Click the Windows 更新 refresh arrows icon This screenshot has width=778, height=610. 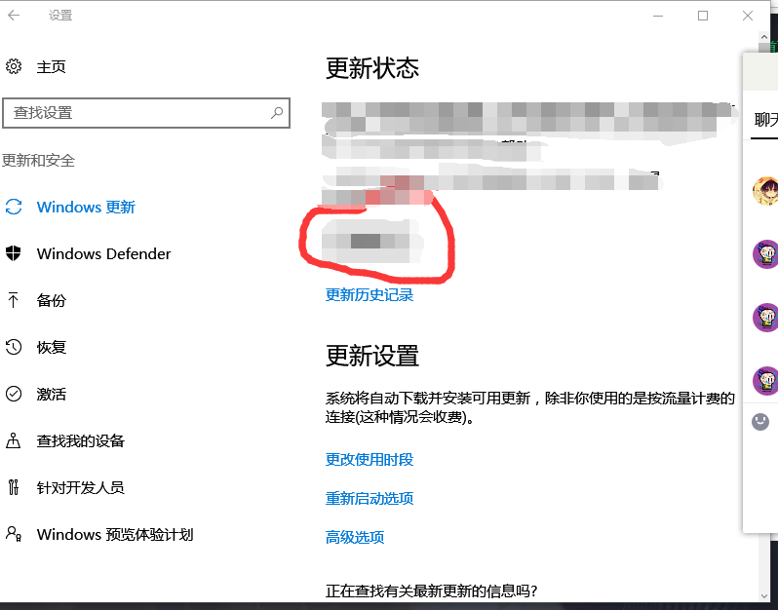[14, 207]
